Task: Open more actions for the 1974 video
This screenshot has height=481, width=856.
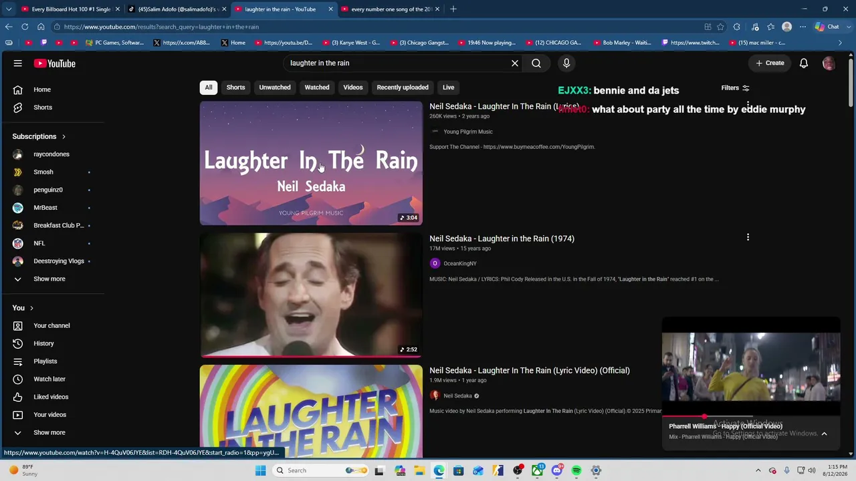Action: (x=748, y=237)
